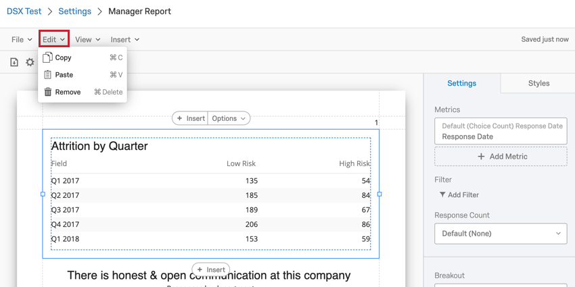Click the left resize handle of table

click(x=43, y=194)
